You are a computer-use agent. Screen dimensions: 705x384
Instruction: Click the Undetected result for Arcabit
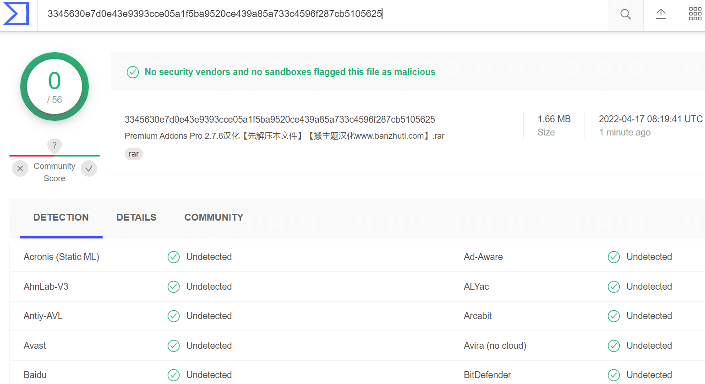(649, 316)
